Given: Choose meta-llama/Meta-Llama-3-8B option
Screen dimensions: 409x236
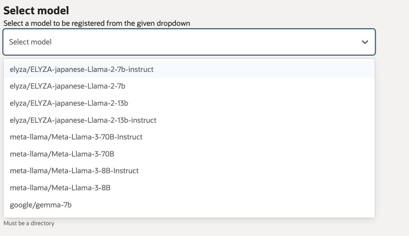Looking at the screenshot, I should click(60, 188).
